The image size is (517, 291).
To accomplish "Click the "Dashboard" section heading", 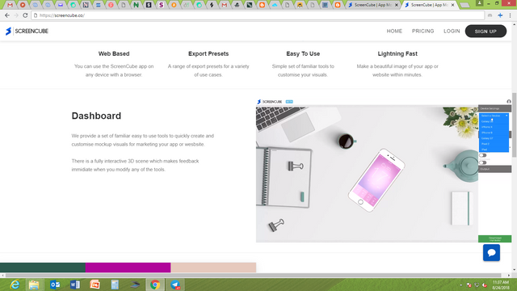I will pos(96,116).
